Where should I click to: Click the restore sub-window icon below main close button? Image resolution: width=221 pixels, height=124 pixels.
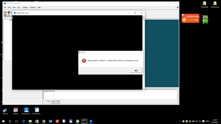pyautogui.click(x=178, y=7)
